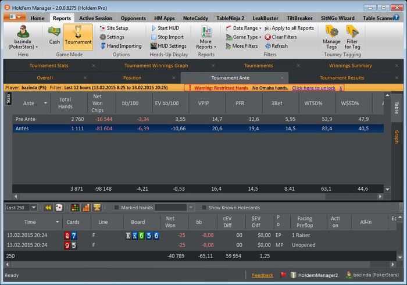Image resolution: width=407 pixels, height=285 pixels.
Task: Switch to the Graph side tab
Action: point(397,137)
